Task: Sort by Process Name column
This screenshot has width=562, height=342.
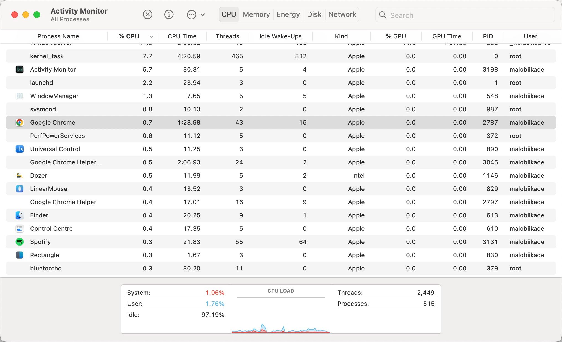Action: pyautogui.click(x=58, y=36)
